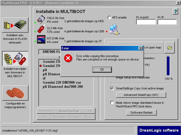Click the Image Backup button
The height and width of the screenshot is (135, 181).
pos(69,111)
